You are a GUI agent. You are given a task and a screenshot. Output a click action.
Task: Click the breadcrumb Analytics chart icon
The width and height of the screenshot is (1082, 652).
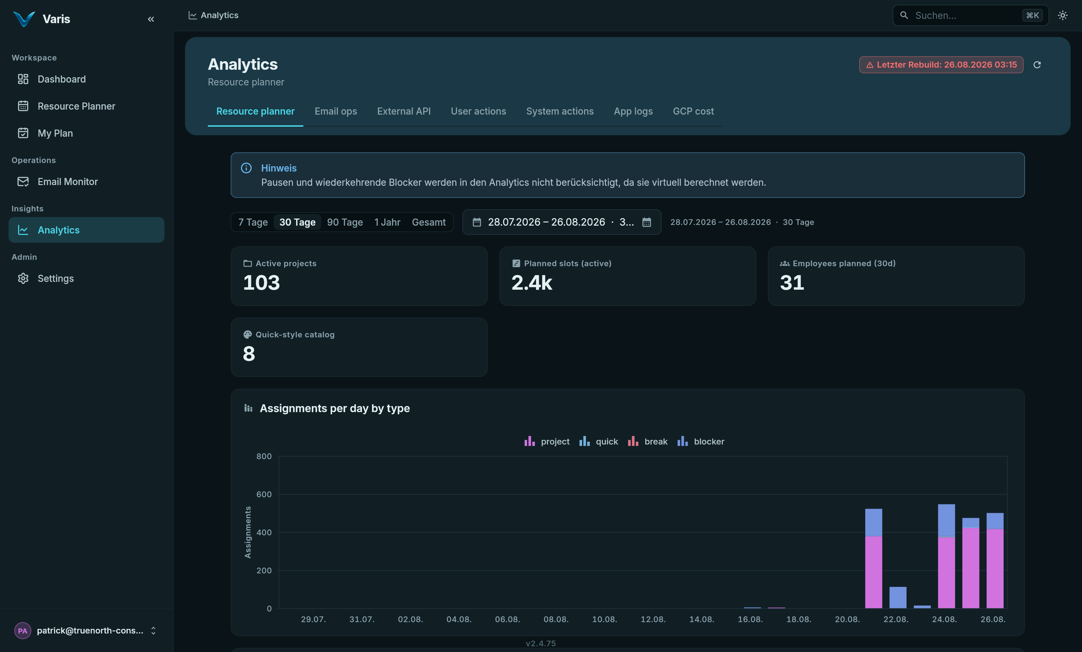click(x=192, y=15)
